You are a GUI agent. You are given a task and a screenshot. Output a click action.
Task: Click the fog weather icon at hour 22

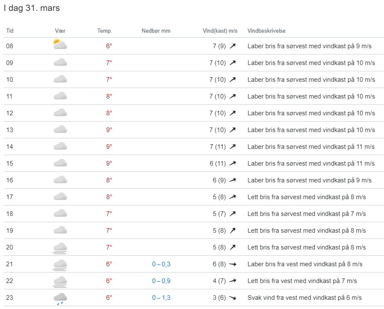point(60,281)
